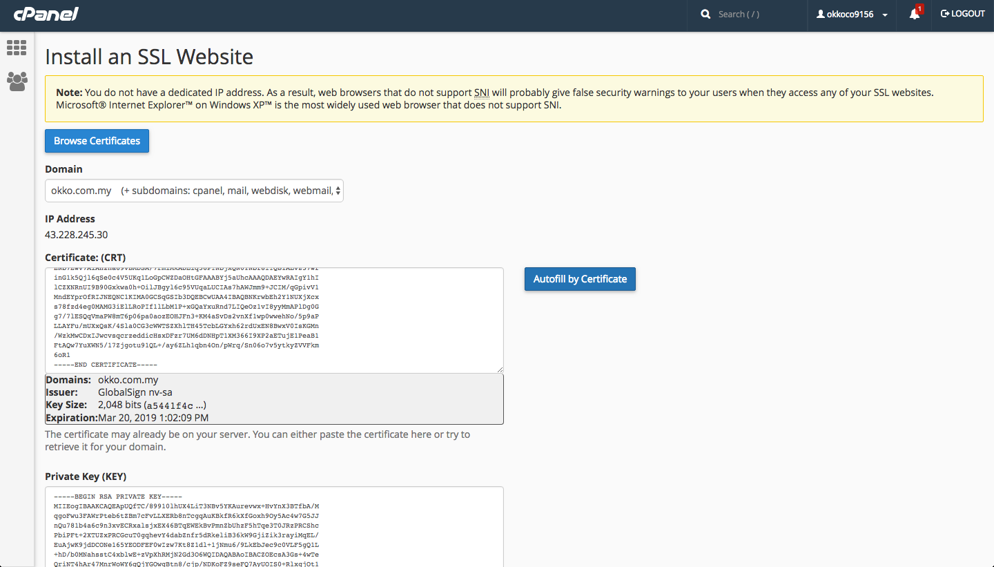The image size is (994, 567).
Task: Click inside the Certificate (CRT) text area
Action: point(274,320)
